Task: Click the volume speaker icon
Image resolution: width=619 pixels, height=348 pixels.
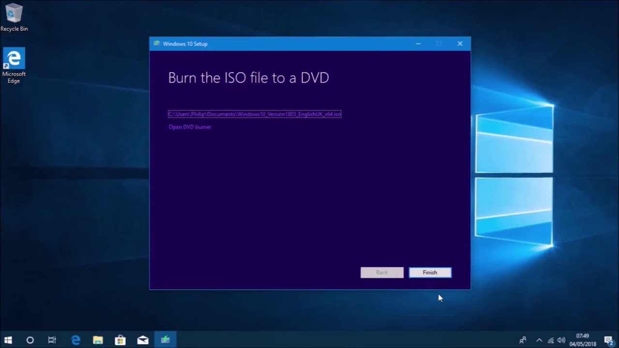Action: click(561, 340)
